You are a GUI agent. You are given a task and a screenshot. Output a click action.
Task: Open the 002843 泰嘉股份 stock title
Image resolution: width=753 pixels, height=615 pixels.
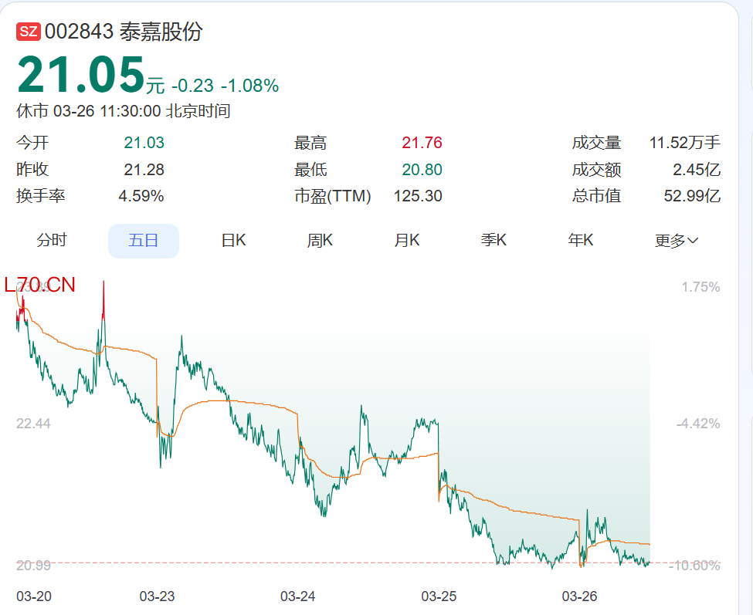coord(124,32)
